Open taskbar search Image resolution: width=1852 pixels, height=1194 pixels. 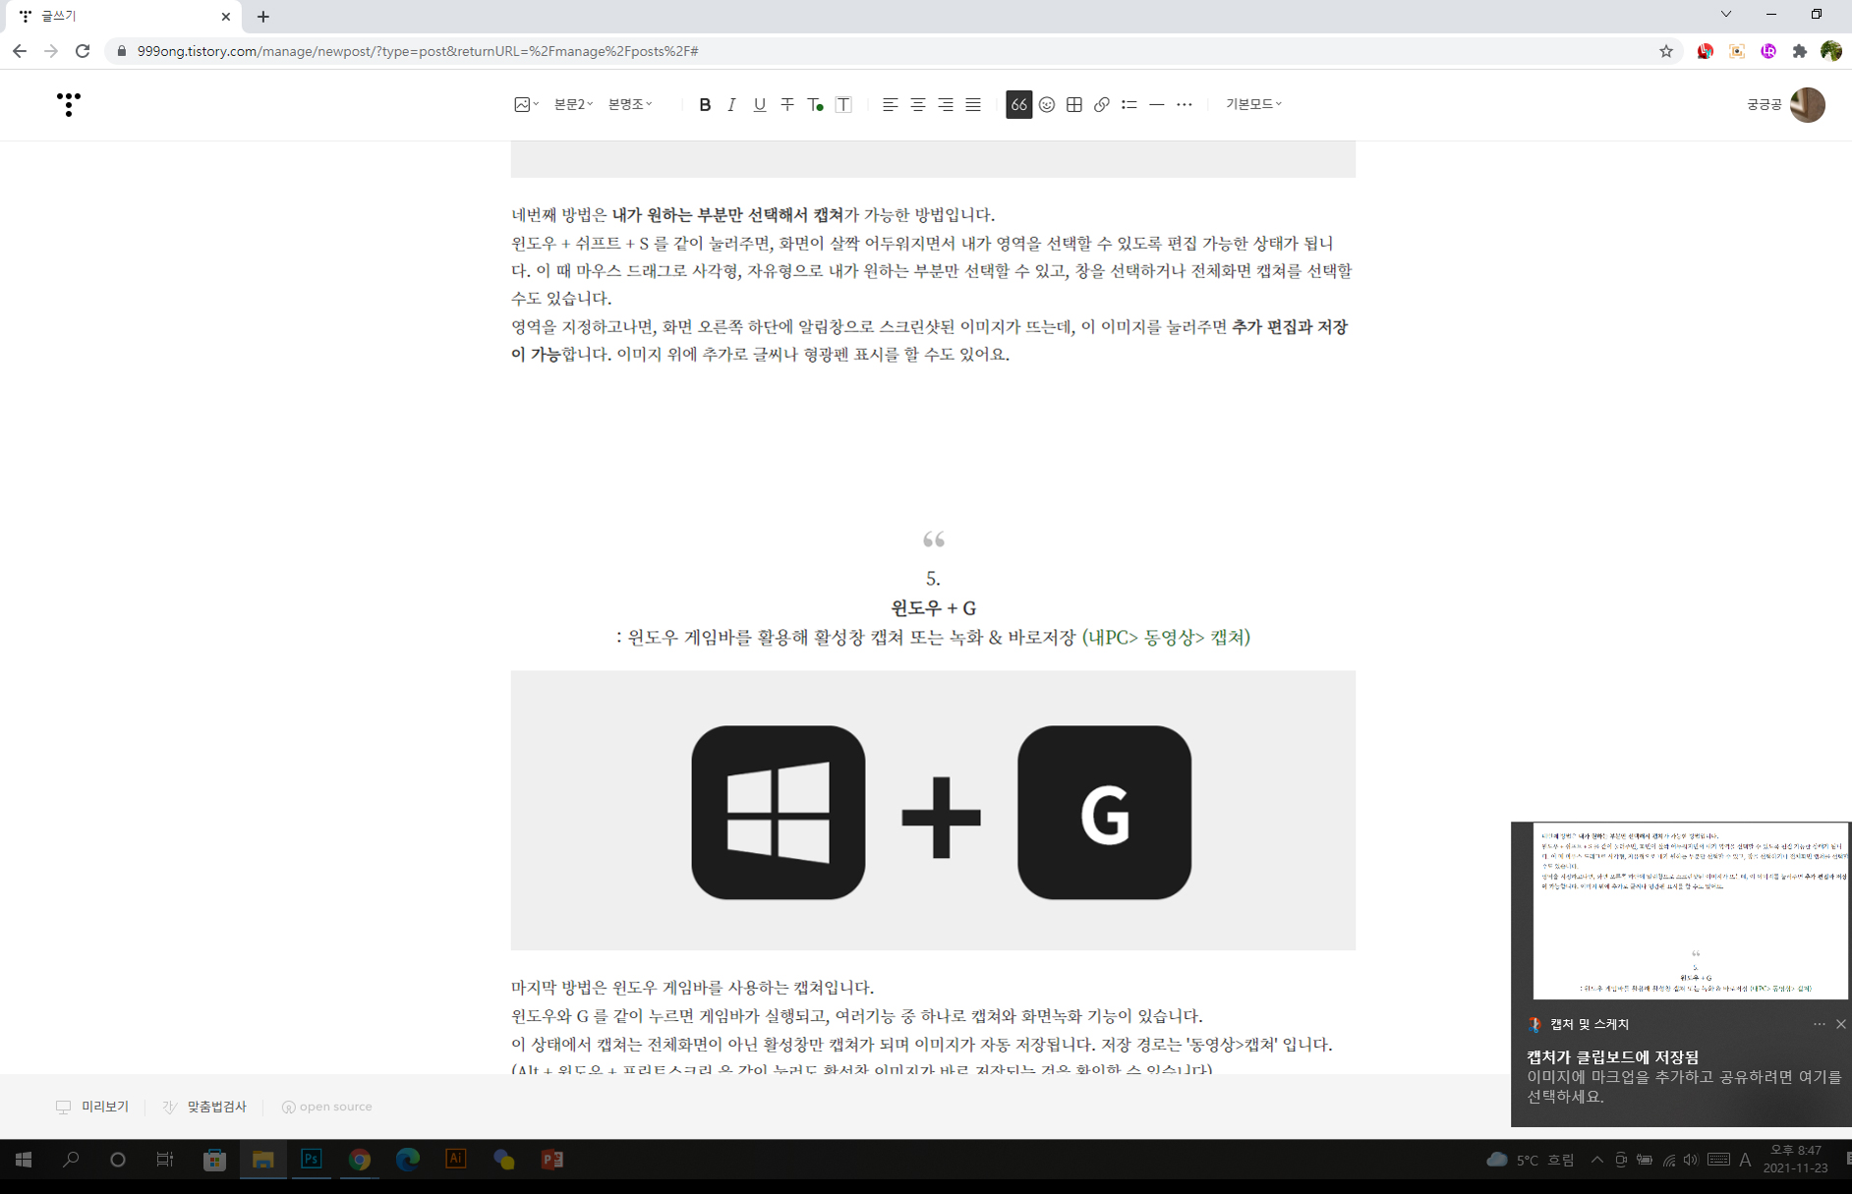point(71,1160)
